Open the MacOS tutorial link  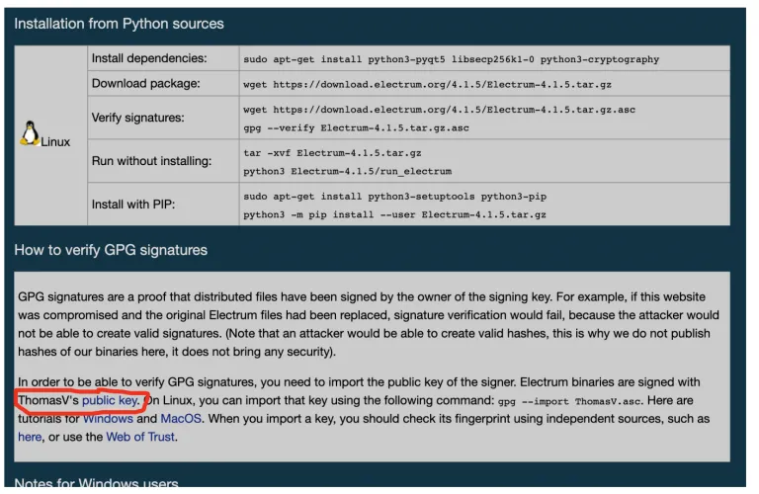(x=181, y=419)
